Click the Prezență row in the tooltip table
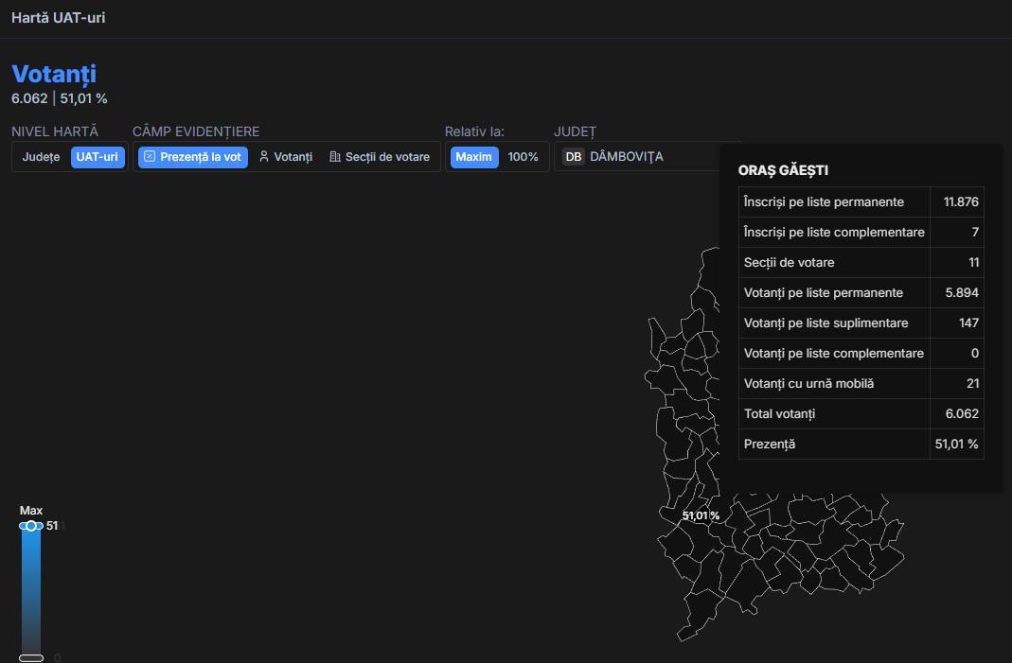This screenshot has width=1012, height=663. pyautogui.click(x=833, y=444)
